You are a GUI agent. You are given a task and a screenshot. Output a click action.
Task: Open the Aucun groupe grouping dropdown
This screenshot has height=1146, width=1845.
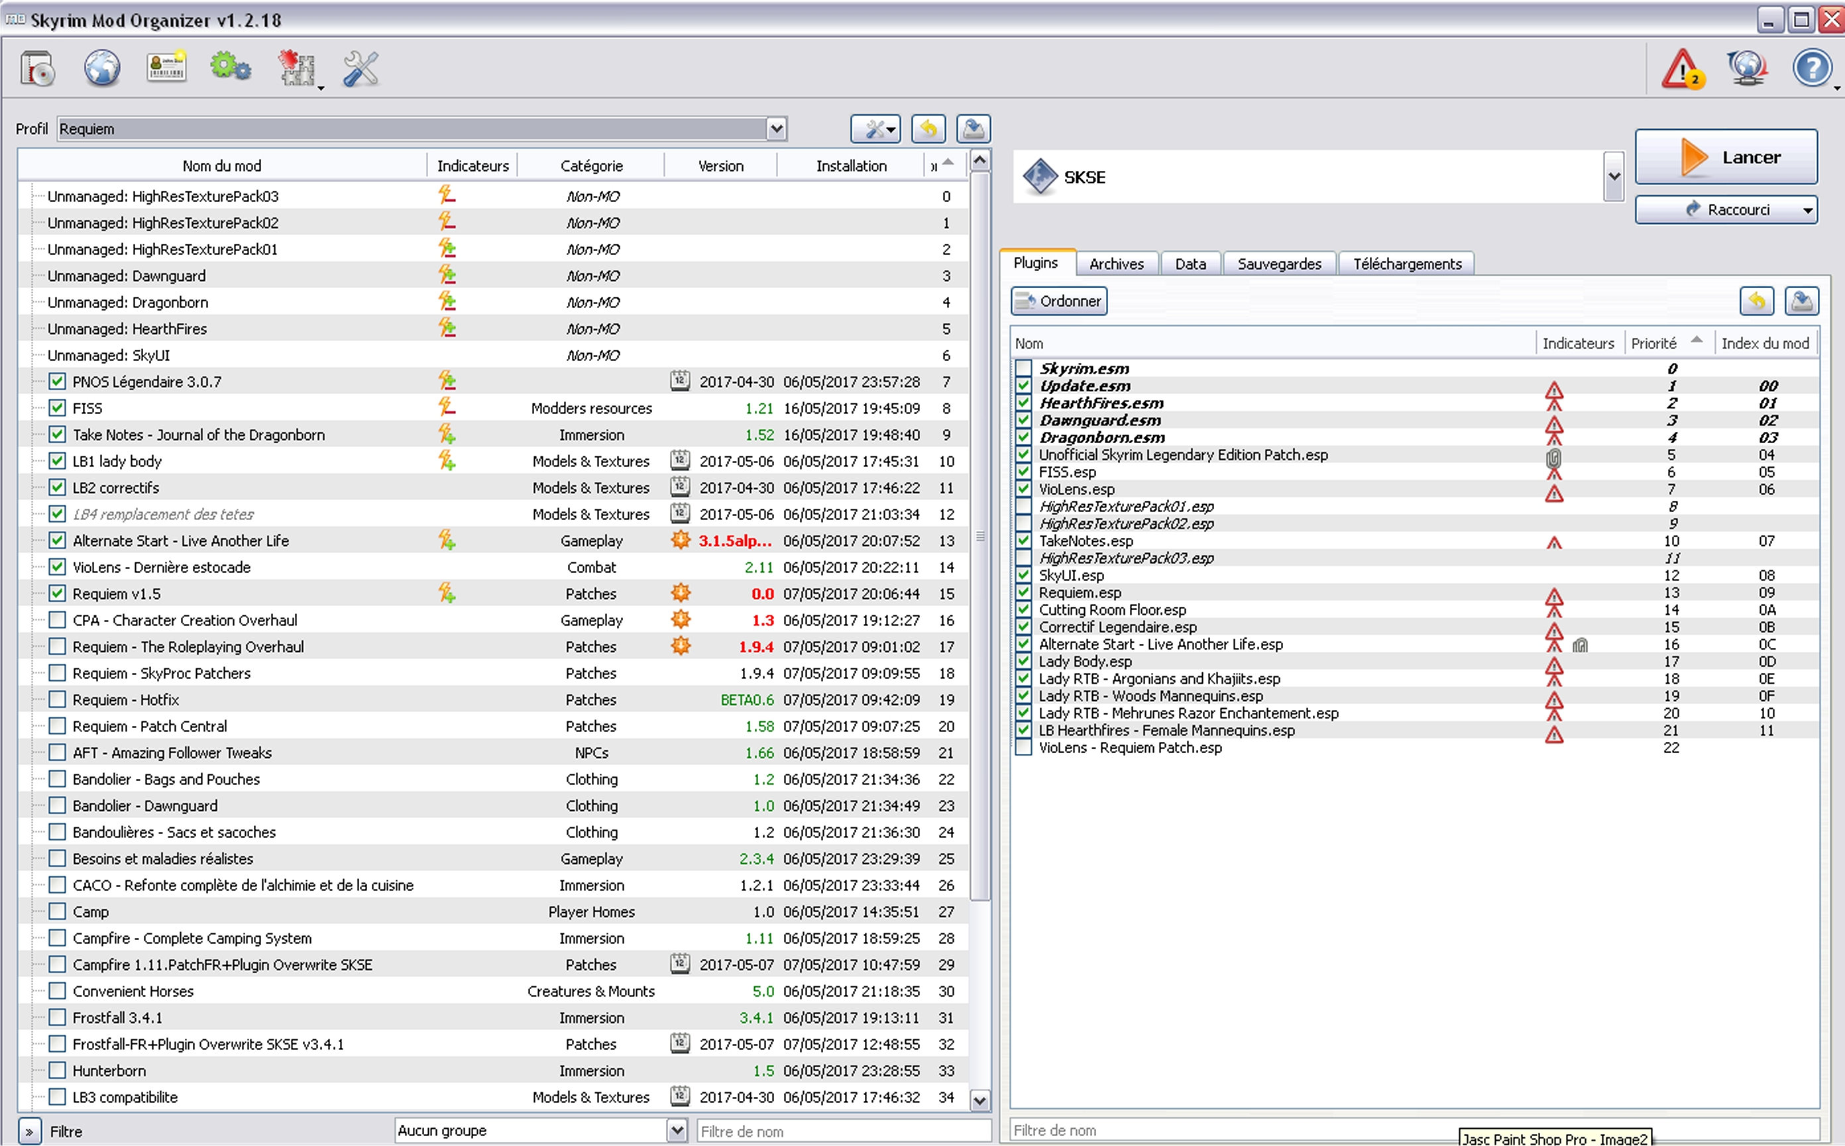(677, 1130)
